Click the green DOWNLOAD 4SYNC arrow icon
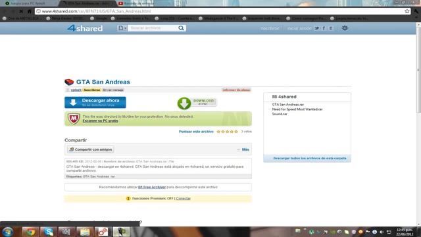This screenshot has height=237, width=421. click(x=184, y=103)
